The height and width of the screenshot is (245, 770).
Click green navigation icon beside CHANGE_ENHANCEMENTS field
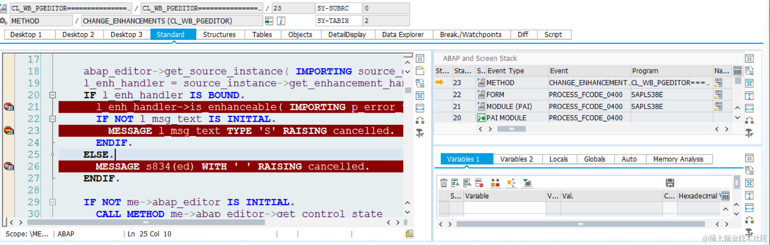269,21
